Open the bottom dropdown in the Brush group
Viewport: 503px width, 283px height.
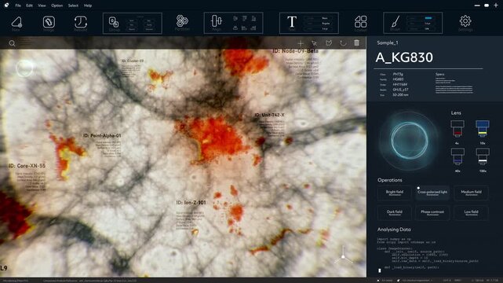(x=421, y=28)
